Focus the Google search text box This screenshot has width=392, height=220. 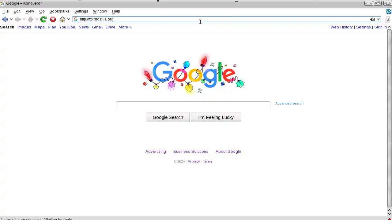tap(193, 105)
